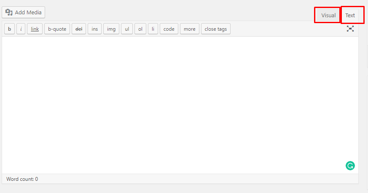The height and width of the screenshot is (193, 368).
Task: Insert deleted text tag with del button
Action: 79,29
